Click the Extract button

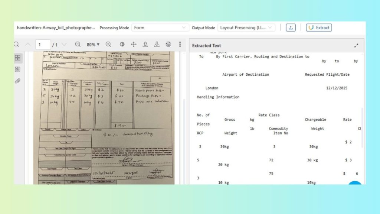coord(319,27)
